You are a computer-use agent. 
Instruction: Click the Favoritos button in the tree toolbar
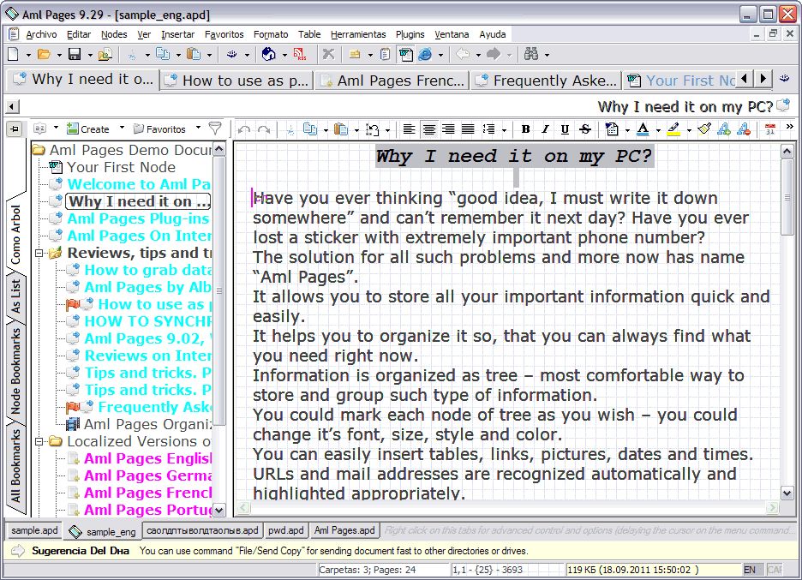click(159, 129)
